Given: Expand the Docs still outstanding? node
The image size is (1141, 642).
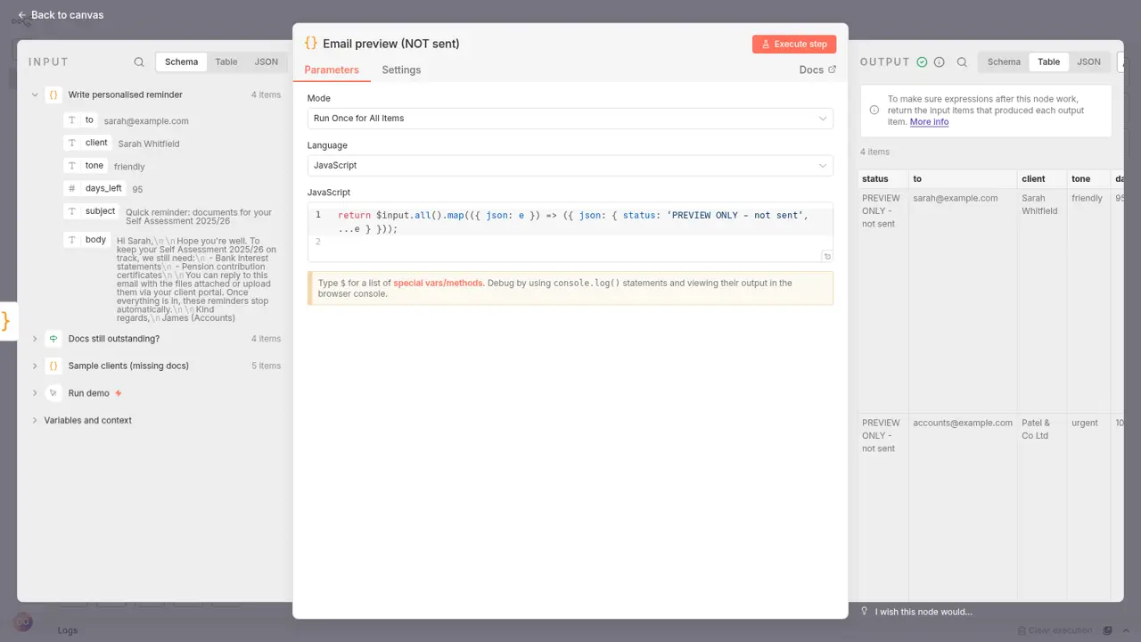Looking at the screenshot, I should [x=35, y=339].
